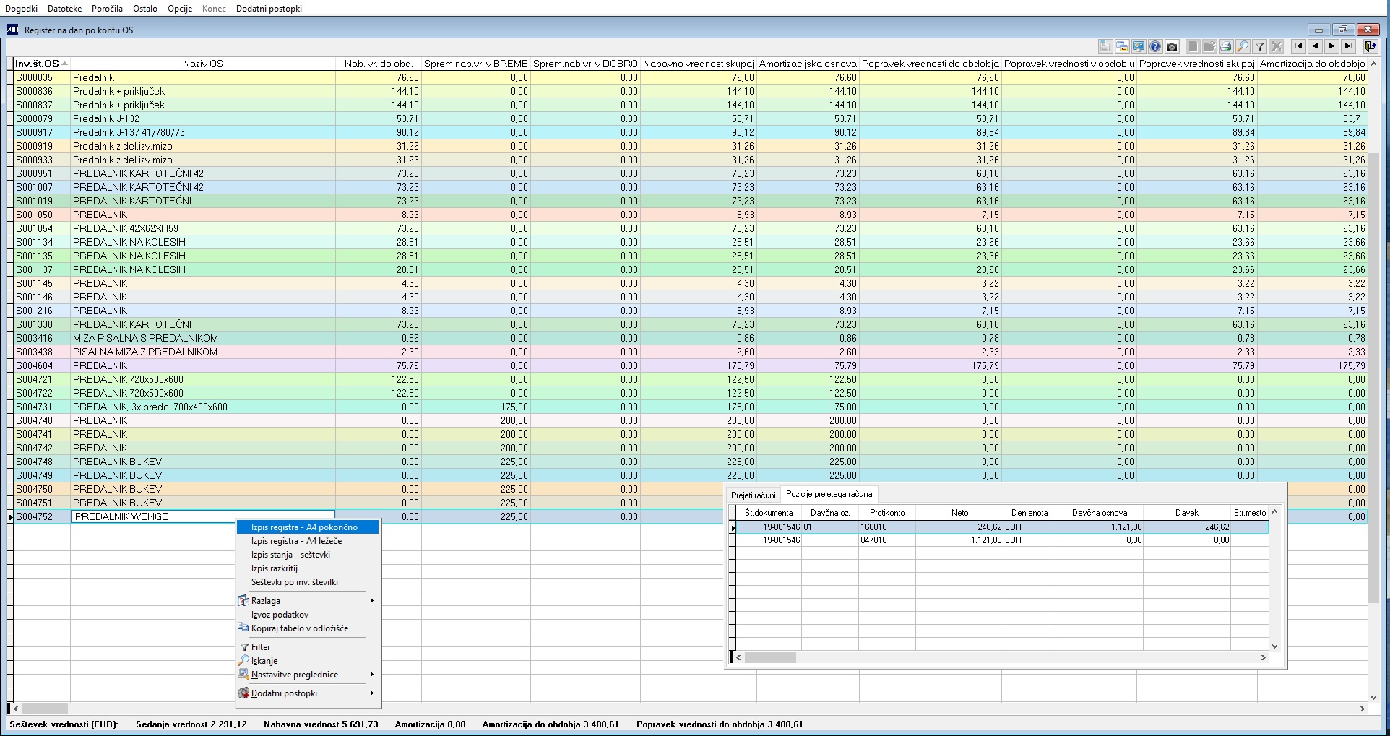
Task: Click the 'Amortizacijska osnova' column header
Action: pyautogui.click(x=808, y=64)
